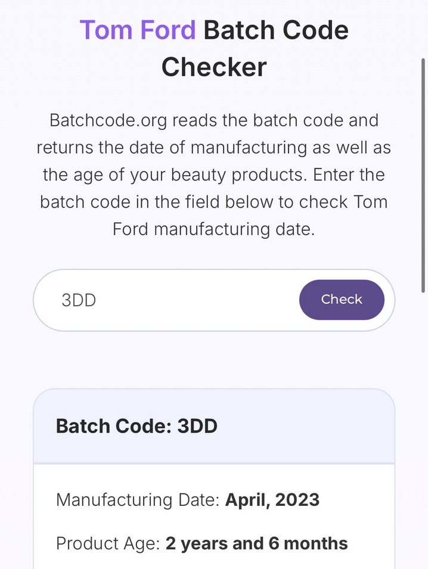Click the scrollbar track below the thumb
The image size is (428, 569).
422,417
